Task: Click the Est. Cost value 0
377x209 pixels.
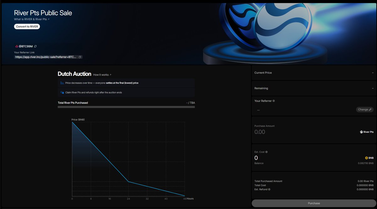Action: tap(256, 158)
